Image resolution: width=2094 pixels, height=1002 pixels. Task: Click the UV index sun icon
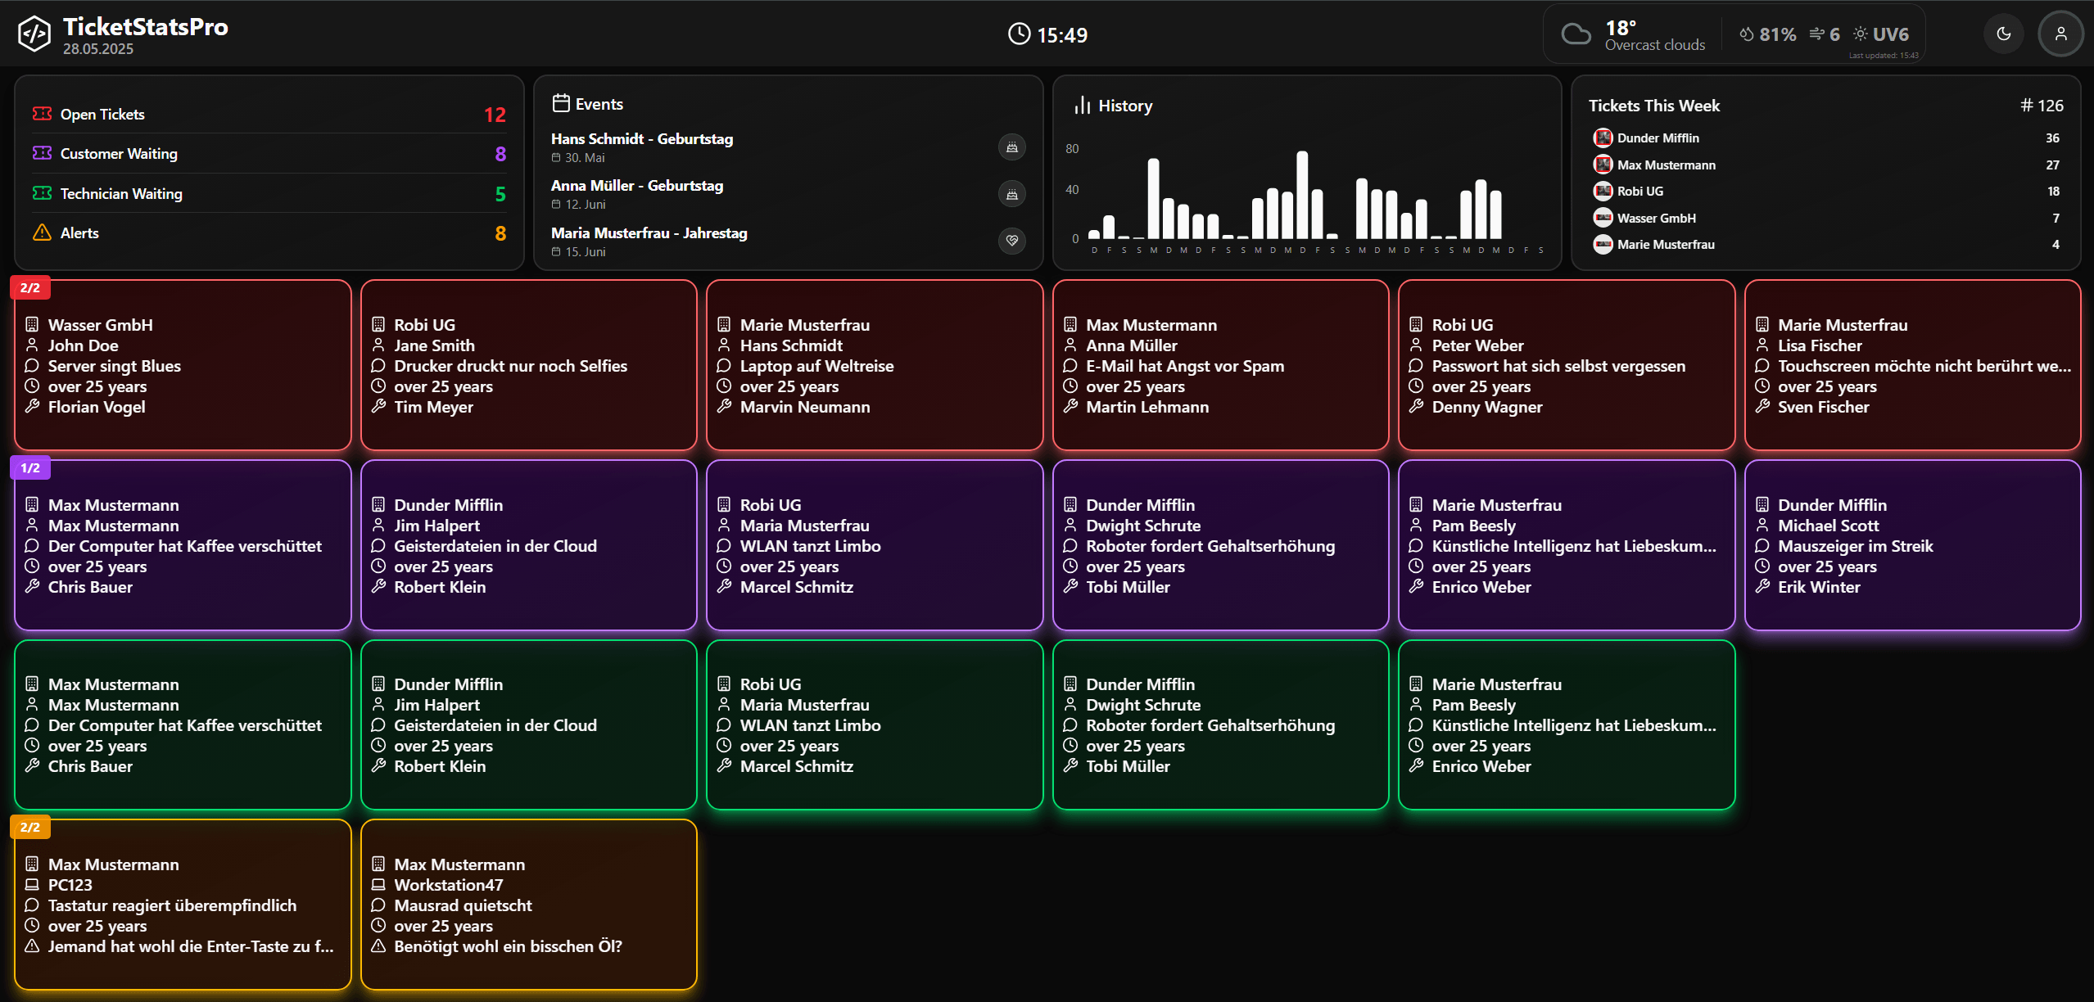[1861, 34]
